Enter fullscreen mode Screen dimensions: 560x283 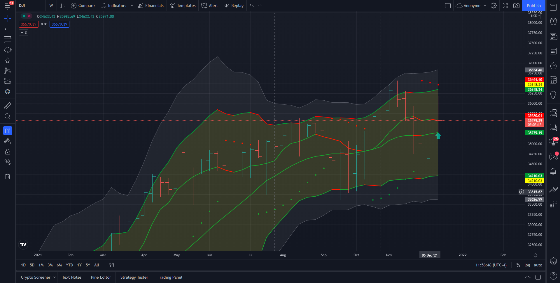(505, 6)
